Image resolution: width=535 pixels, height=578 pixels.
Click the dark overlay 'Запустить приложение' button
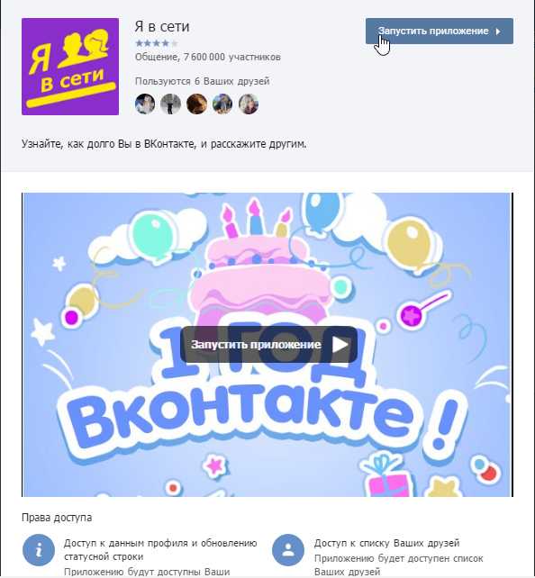tap(268, 344)
